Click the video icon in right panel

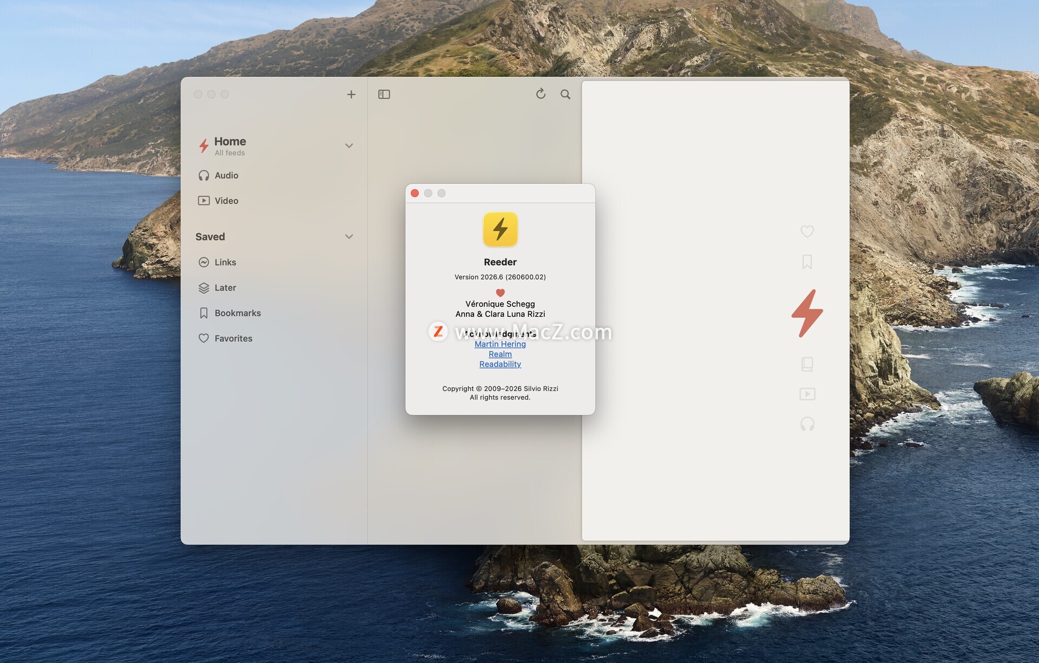click(x=807, y=394)
